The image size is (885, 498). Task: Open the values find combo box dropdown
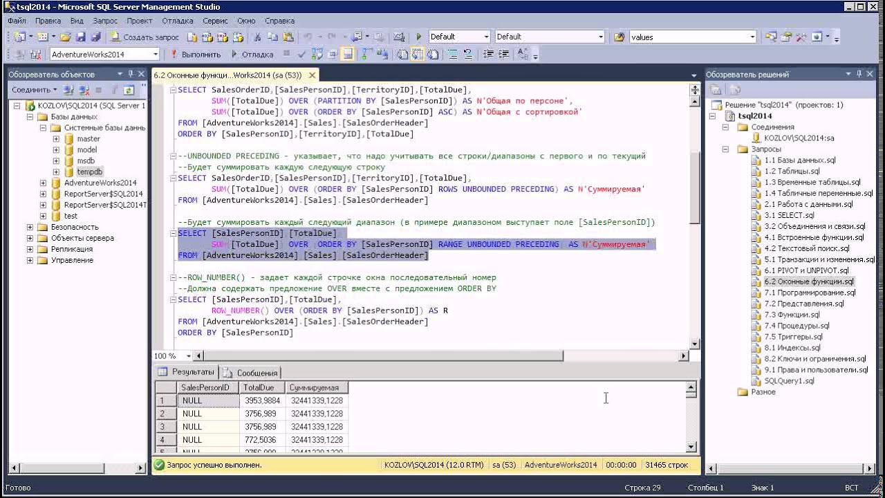coord(752,37)
